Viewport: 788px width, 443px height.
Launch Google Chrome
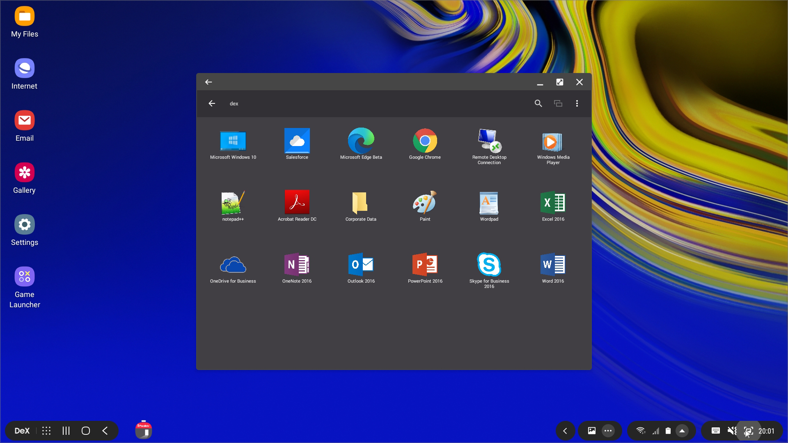pos(425,142)
